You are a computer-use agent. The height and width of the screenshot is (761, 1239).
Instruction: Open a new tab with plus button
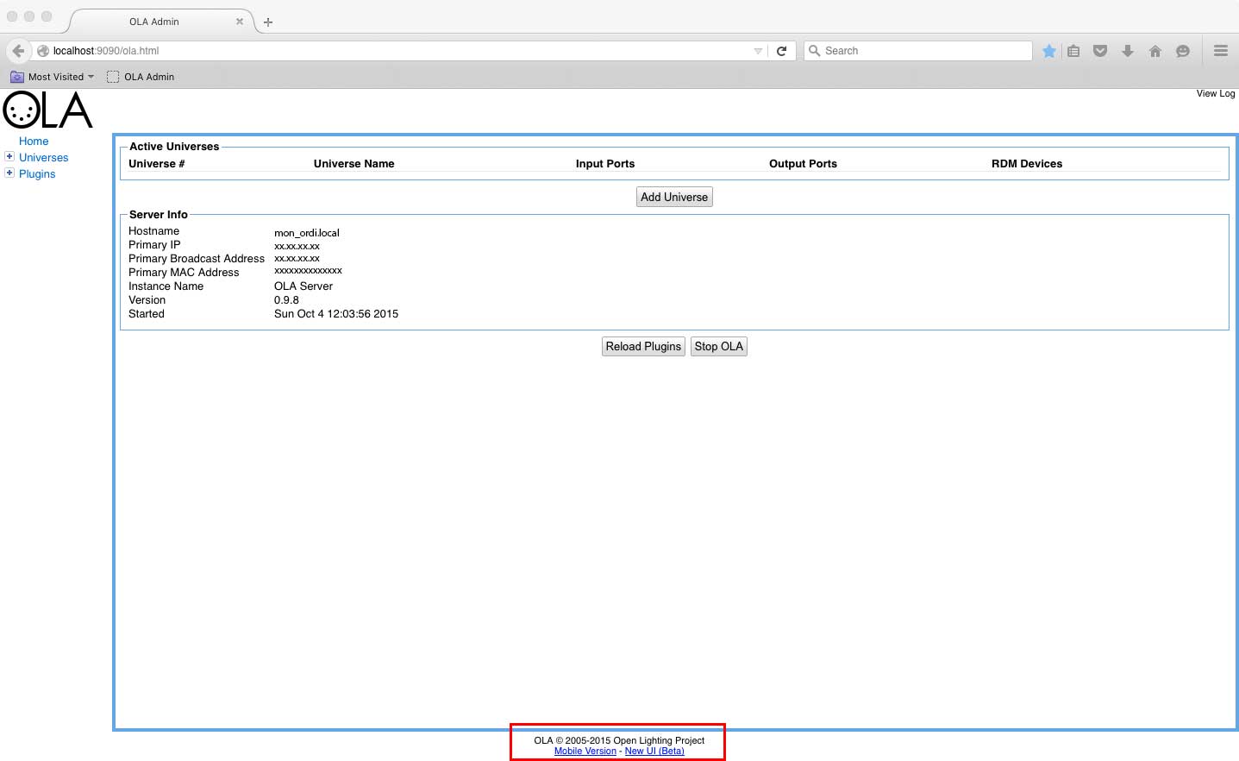point(268,22)
